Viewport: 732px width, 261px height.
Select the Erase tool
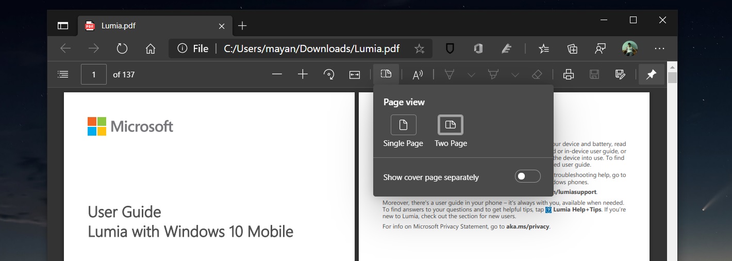537,74
